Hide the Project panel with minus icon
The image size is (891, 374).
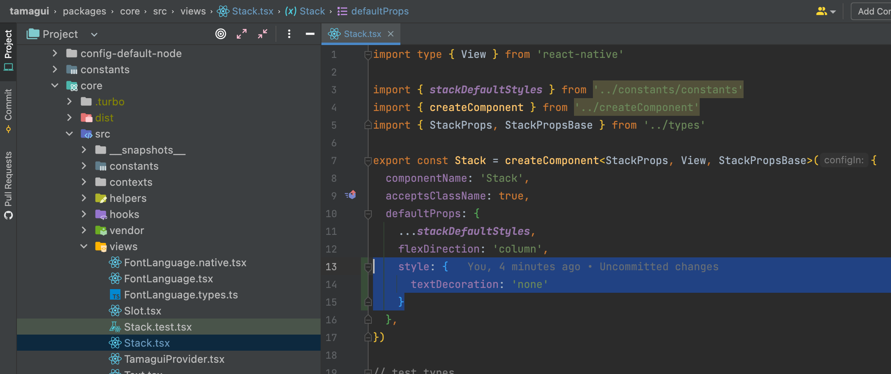310,34
